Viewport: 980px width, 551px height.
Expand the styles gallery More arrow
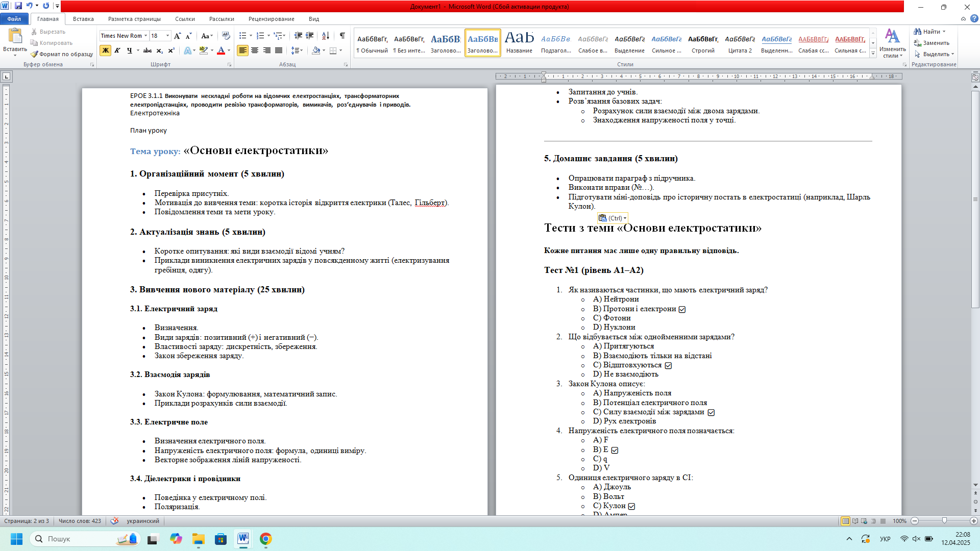click(x=873, y=53)
